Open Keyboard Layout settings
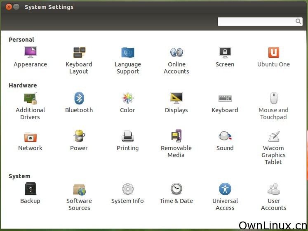Viewport: 308px width, 231px height. click(x=79, y=53)
